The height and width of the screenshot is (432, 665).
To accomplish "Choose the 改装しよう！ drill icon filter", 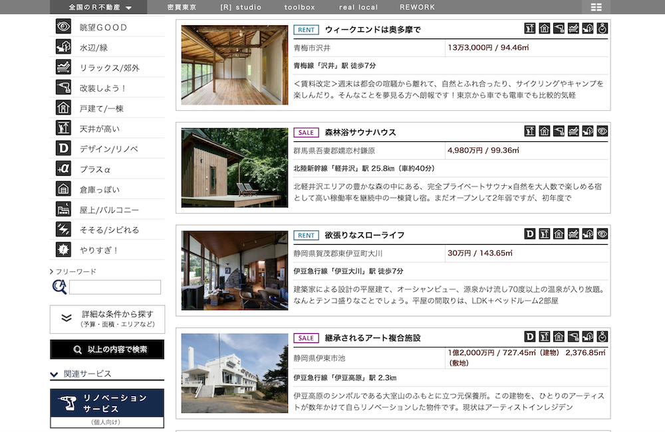I will pyautogui.click(x=63, y=87).
